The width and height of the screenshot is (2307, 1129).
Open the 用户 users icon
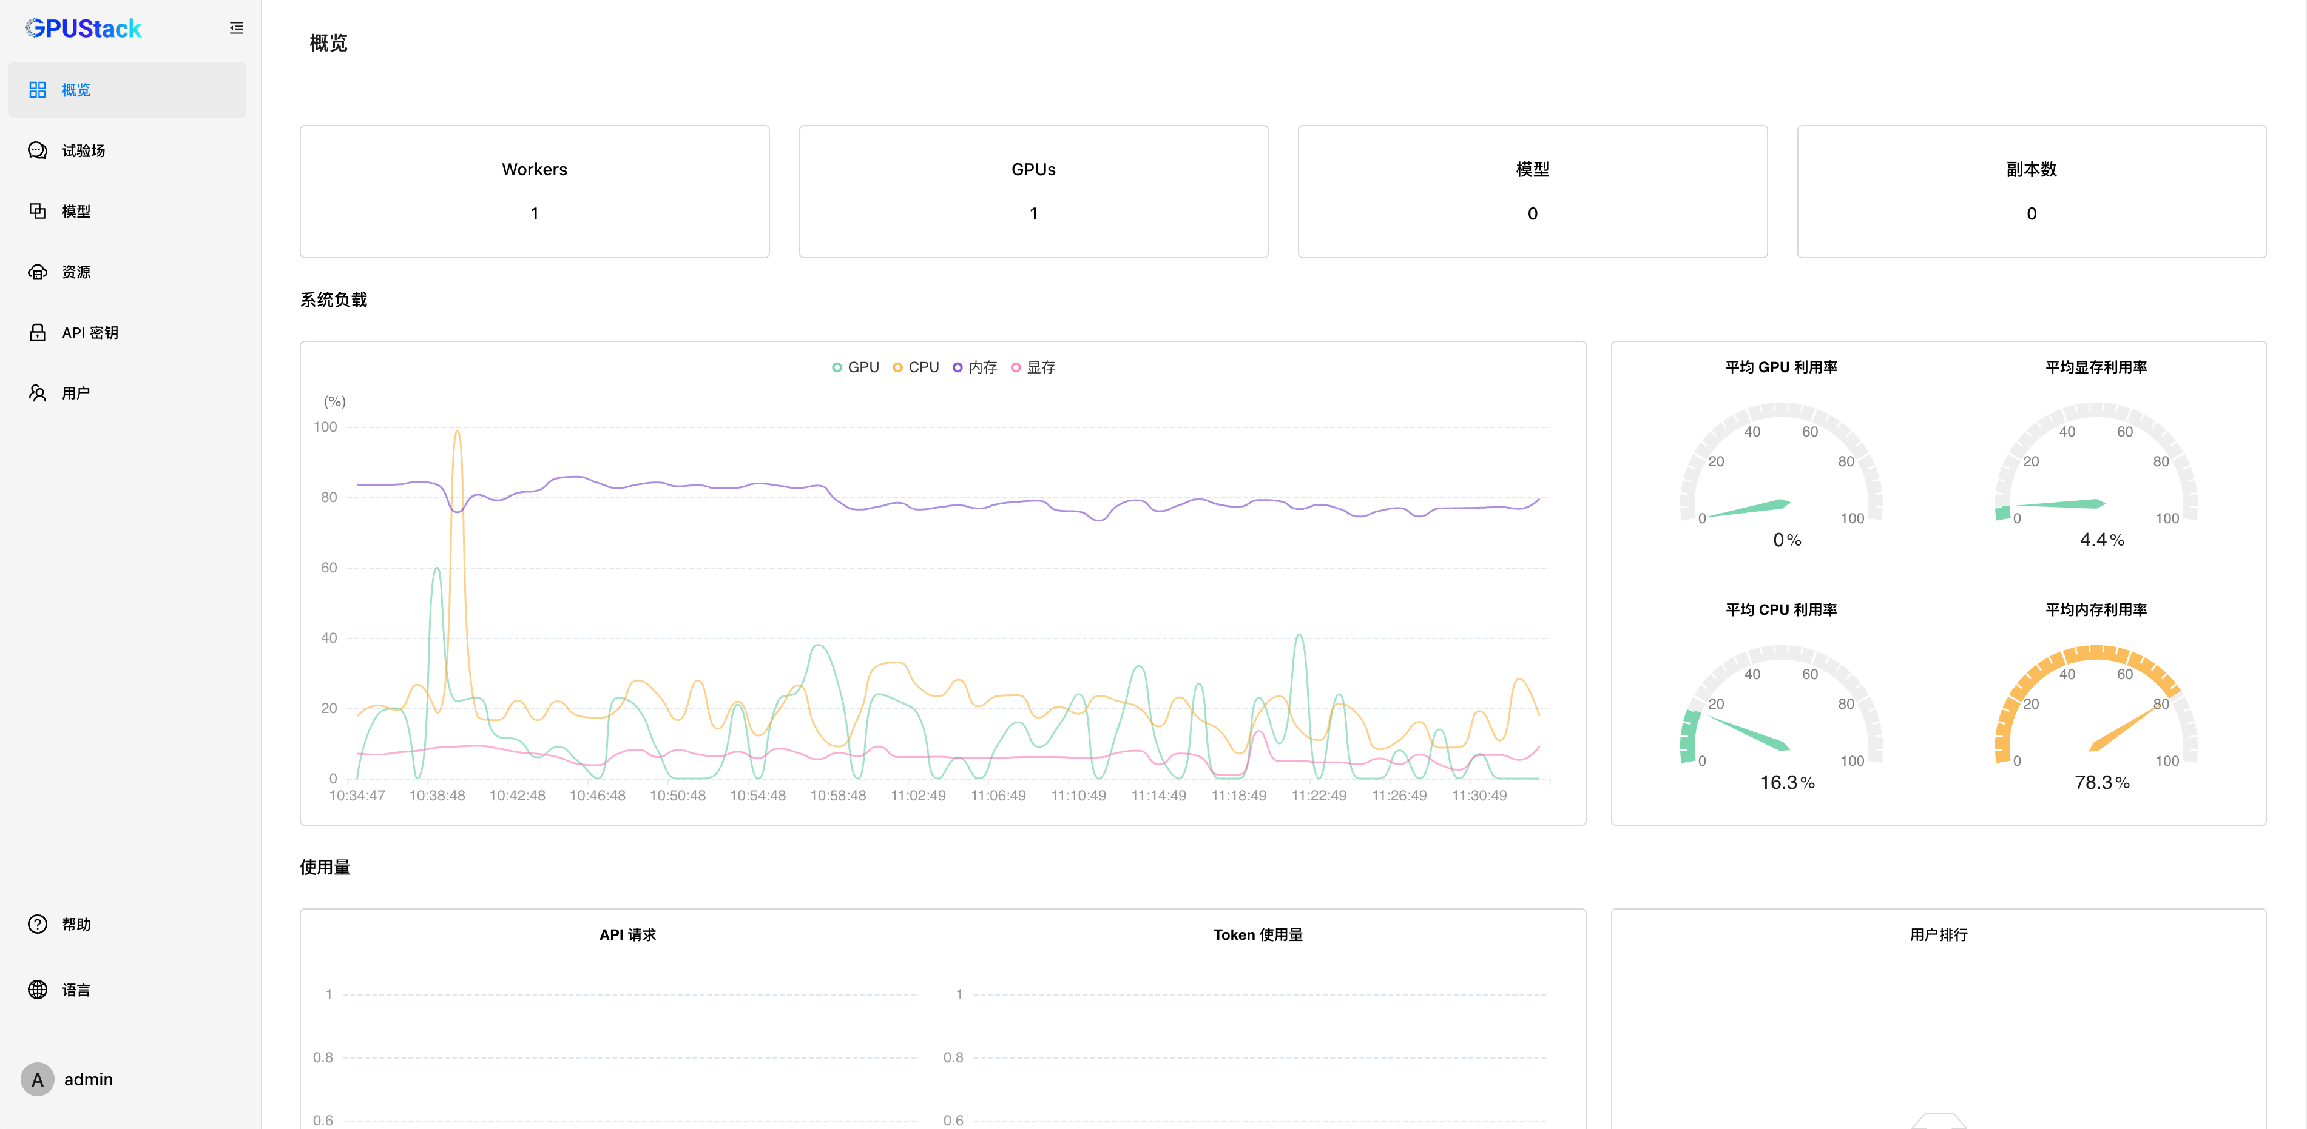(38, 393)
